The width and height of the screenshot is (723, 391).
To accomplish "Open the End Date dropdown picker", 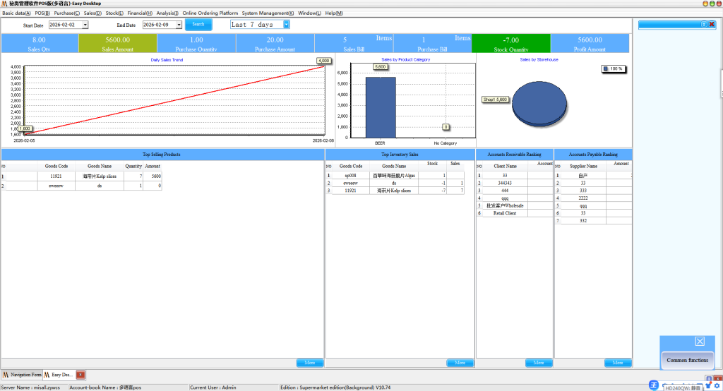I will click(179, 25).
